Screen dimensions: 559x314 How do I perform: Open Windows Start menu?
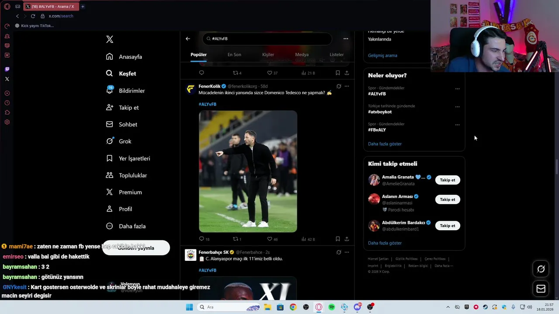point(189,307)
